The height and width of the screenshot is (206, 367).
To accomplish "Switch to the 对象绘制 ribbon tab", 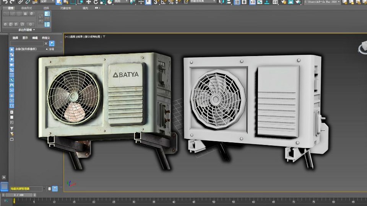I will (x=65, y=8).
